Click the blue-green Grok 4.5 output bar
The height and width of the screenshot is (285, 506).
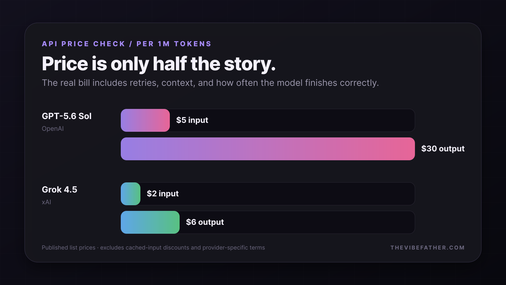click(150, 222)
